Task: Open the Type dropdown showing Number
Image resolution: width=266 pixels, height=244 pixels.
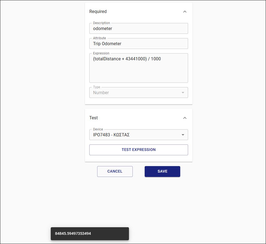Action: tap(136, 93)
